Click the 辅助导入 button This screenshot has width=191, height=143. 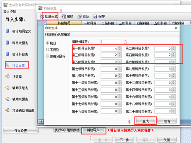point(93,130)
